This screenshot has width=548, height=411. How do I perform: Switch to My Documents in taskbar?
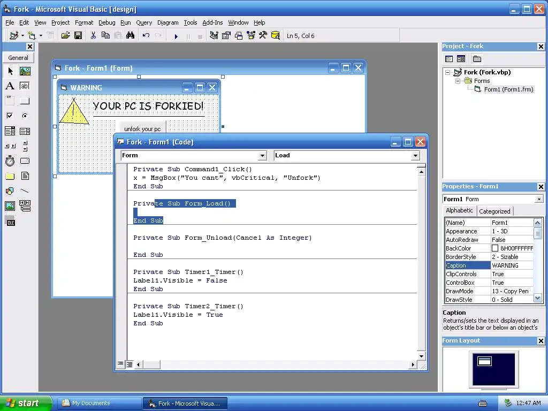click(x=99, y=403)
